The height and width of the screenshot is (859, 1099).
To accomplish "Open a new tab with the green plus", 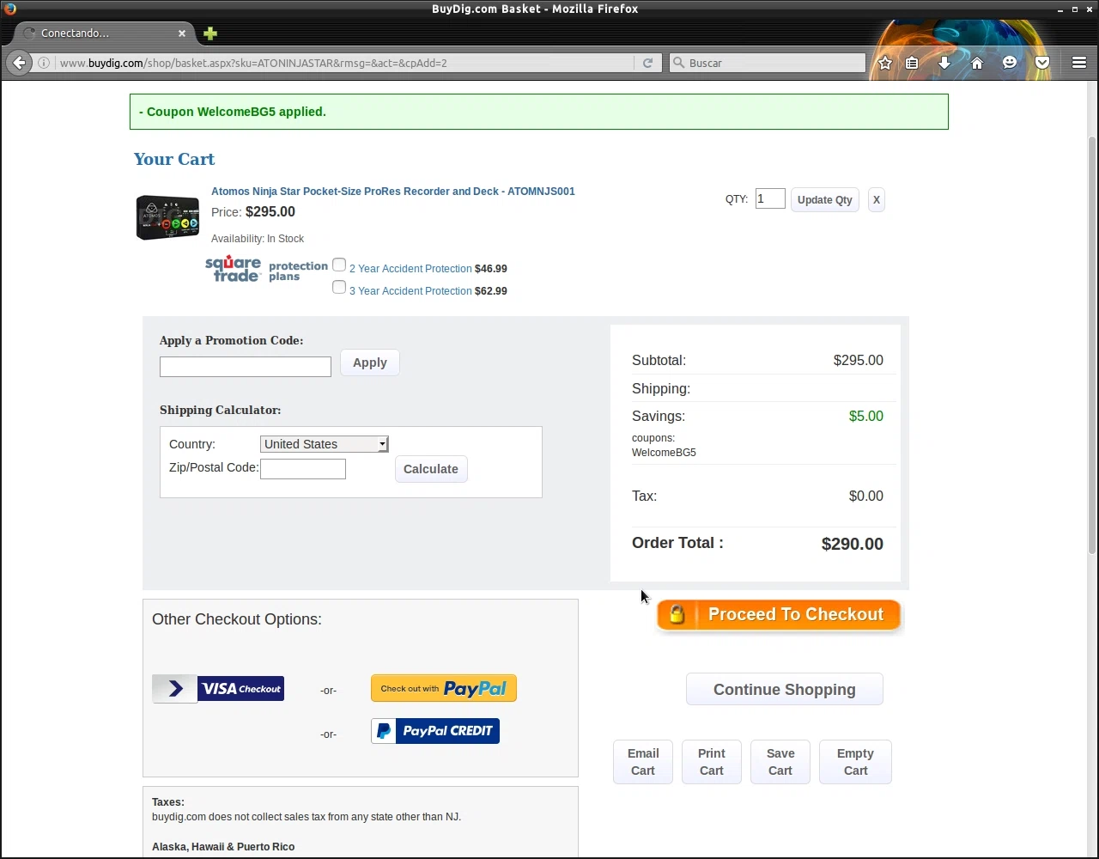I will [x=210, y=34].
